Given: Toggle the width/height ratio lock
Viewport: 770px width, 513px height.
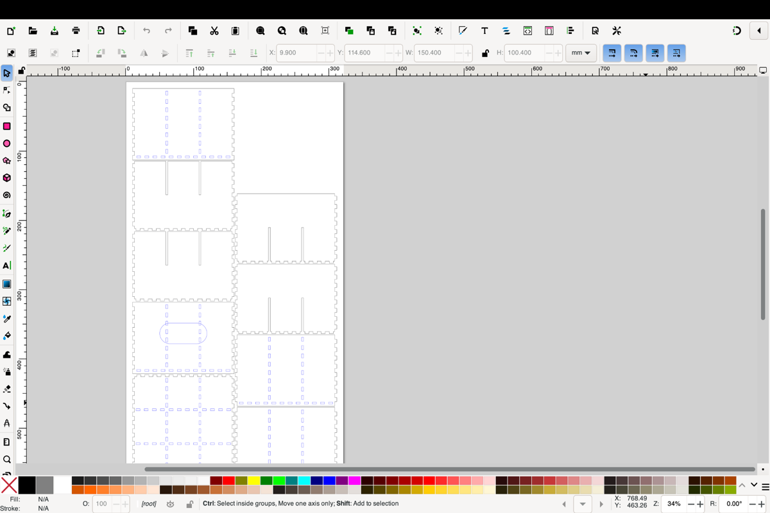Looking at the screenshot, I should point(485,53).
